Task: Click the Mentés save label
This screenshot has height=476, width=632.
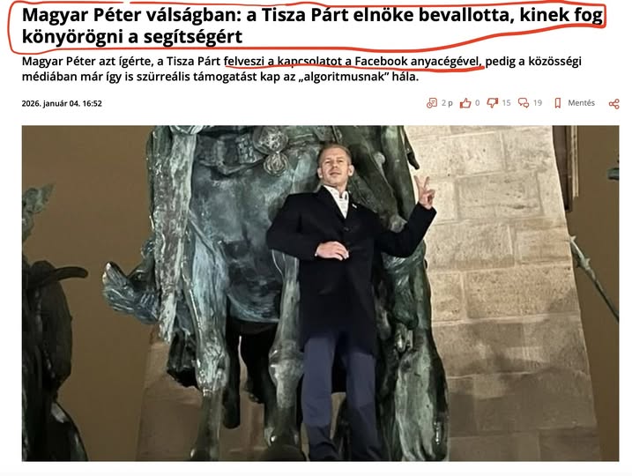Action: pos(581,103)
